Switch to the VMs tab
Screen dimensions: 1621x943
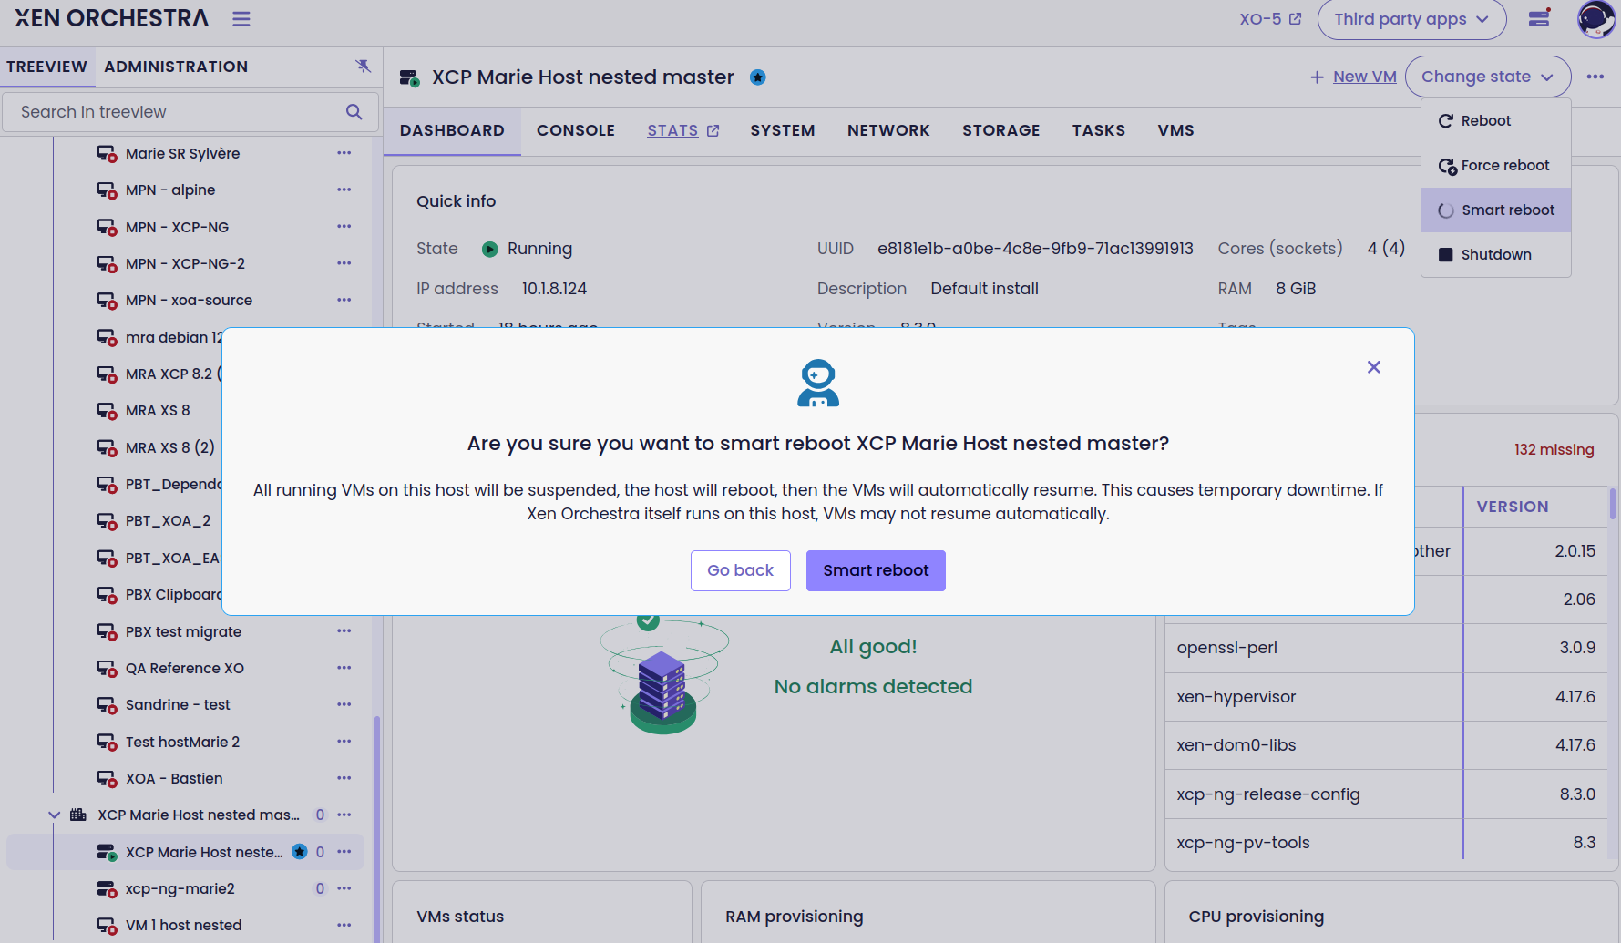[x=1176, y=130]
